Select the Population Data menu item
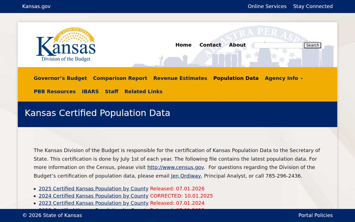Screen dimensions: 355x222 point(236,78)
